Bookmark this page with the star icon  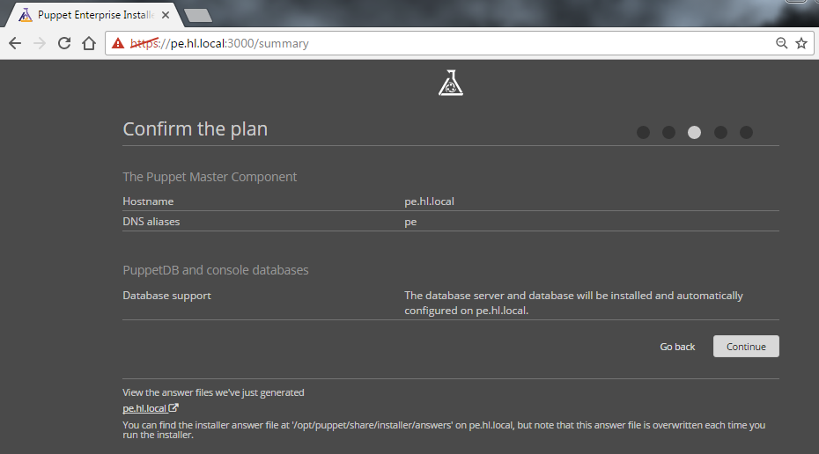[801, 43]
